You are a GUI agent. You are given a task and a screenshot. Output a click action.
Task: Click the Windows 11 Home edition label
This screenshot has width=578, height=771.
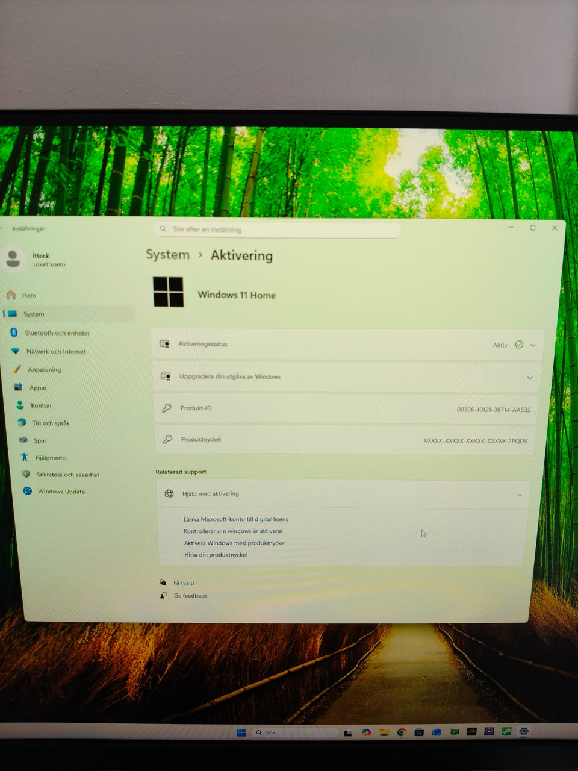click(x=237, y=295)
